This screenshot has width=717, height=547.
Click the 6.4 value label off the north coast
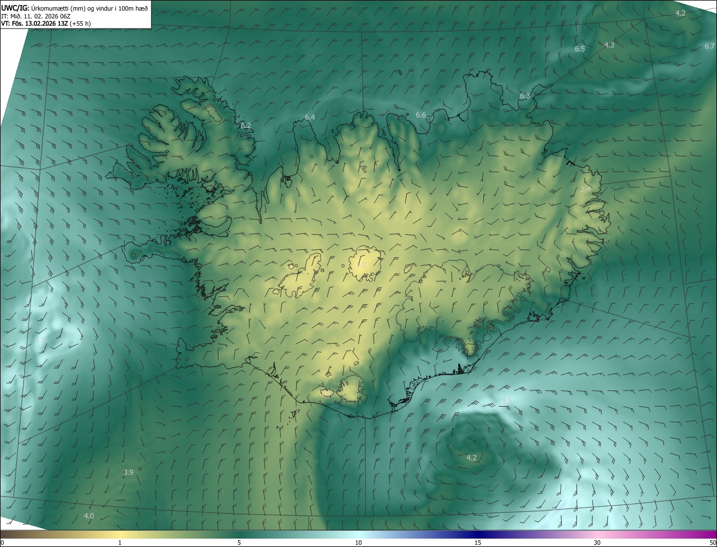click(x=310, y=117)
